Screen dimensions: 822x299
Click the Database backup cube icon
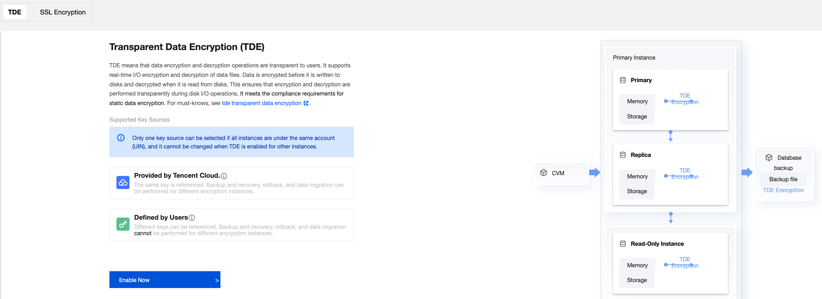pos(769,158)
